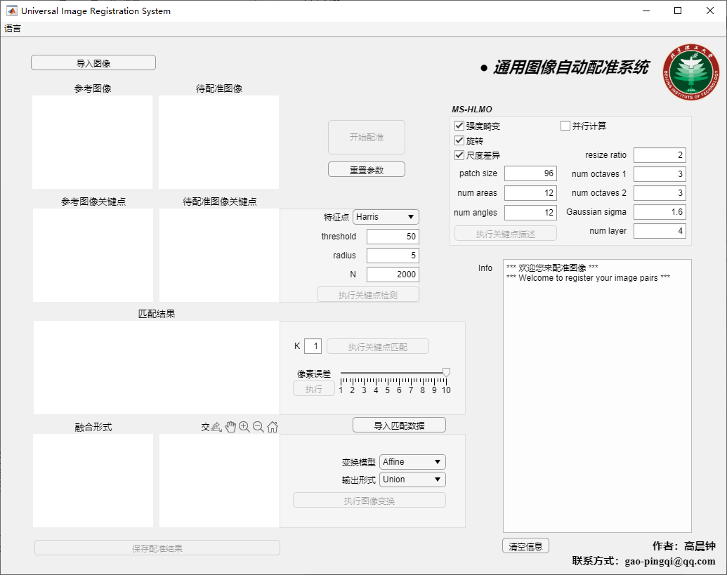727x575 pixels.
Task: Click the threshold input field
Action: coord(393,237)
